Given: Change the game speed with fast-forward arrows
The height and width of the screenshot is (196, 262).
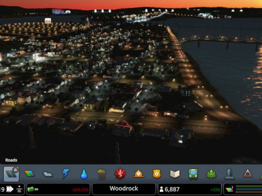Looking at the screenshot, I should coord(10,189).
